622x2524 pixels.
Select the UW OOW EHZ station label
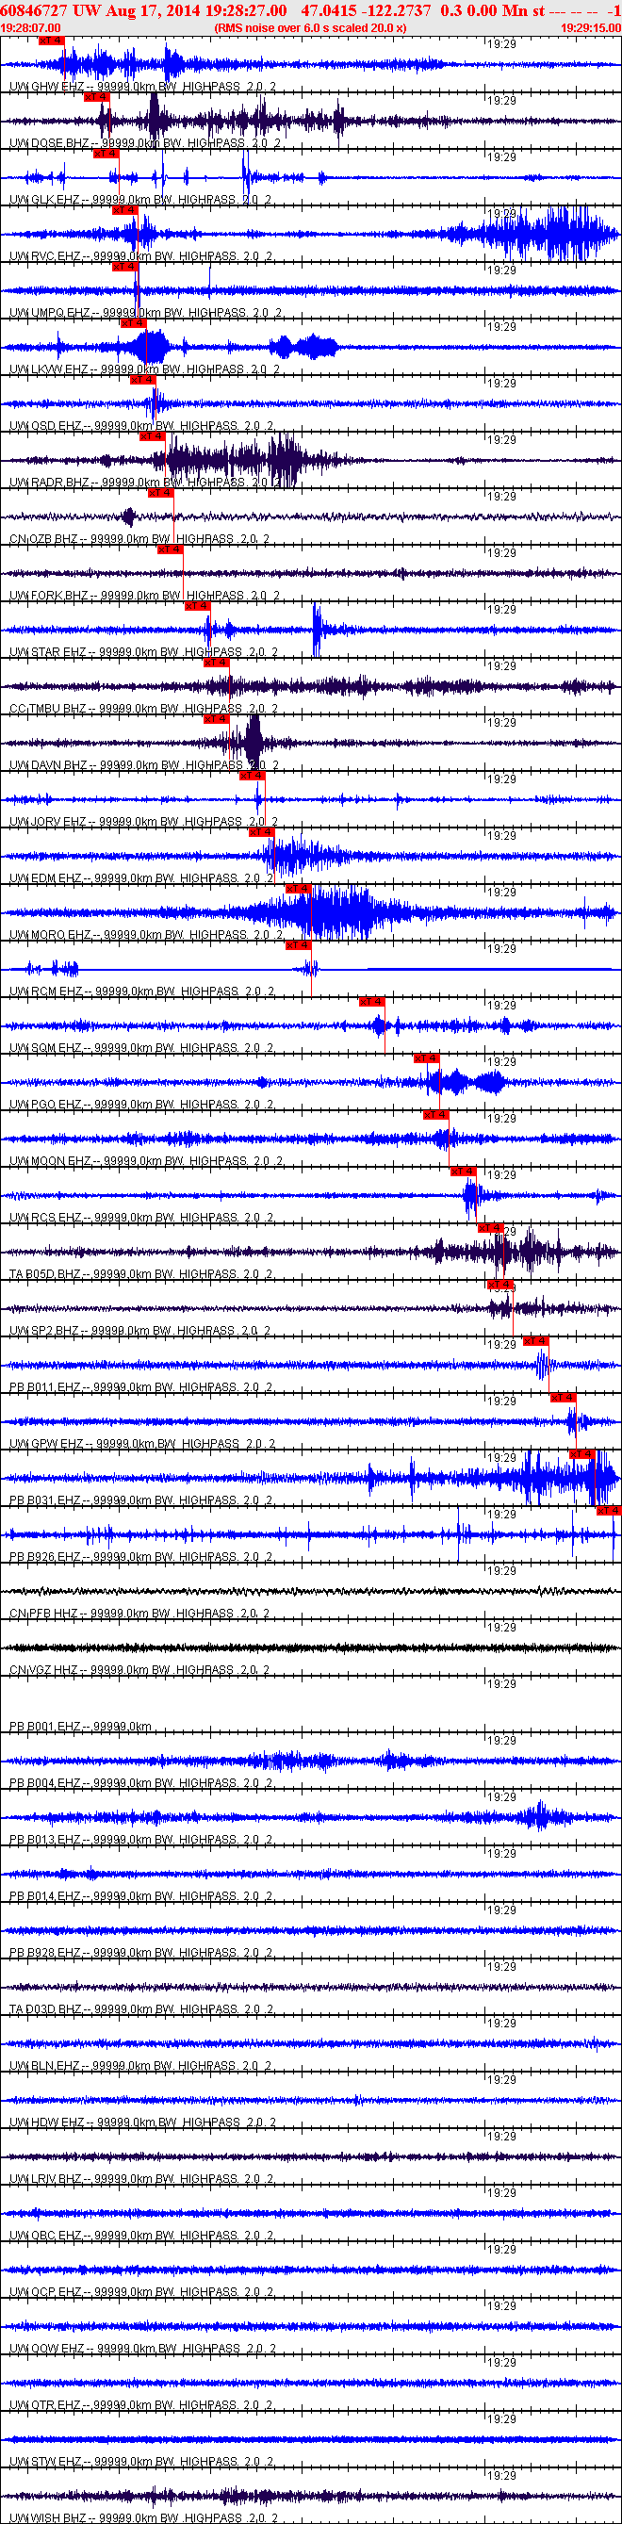[x=142, y=2349]
